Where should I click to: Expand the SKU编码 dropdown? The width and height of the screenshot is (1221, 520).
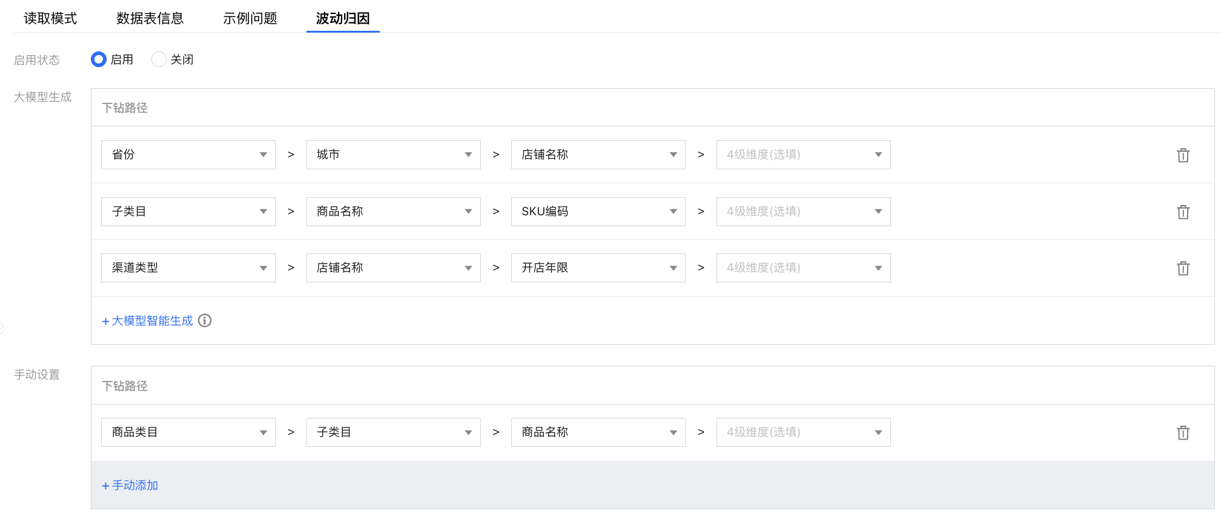point(598,212)
